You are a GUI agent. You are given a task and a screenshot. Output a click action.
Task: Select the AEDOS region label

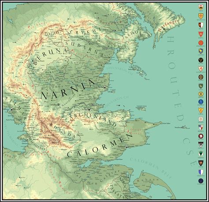133,34
